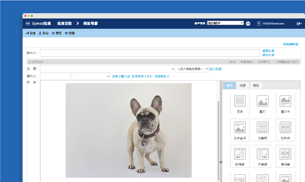Open the sender address dropdown
Image resolution: width=305 pixels, height=182 pixels.
tap(91, 76)
